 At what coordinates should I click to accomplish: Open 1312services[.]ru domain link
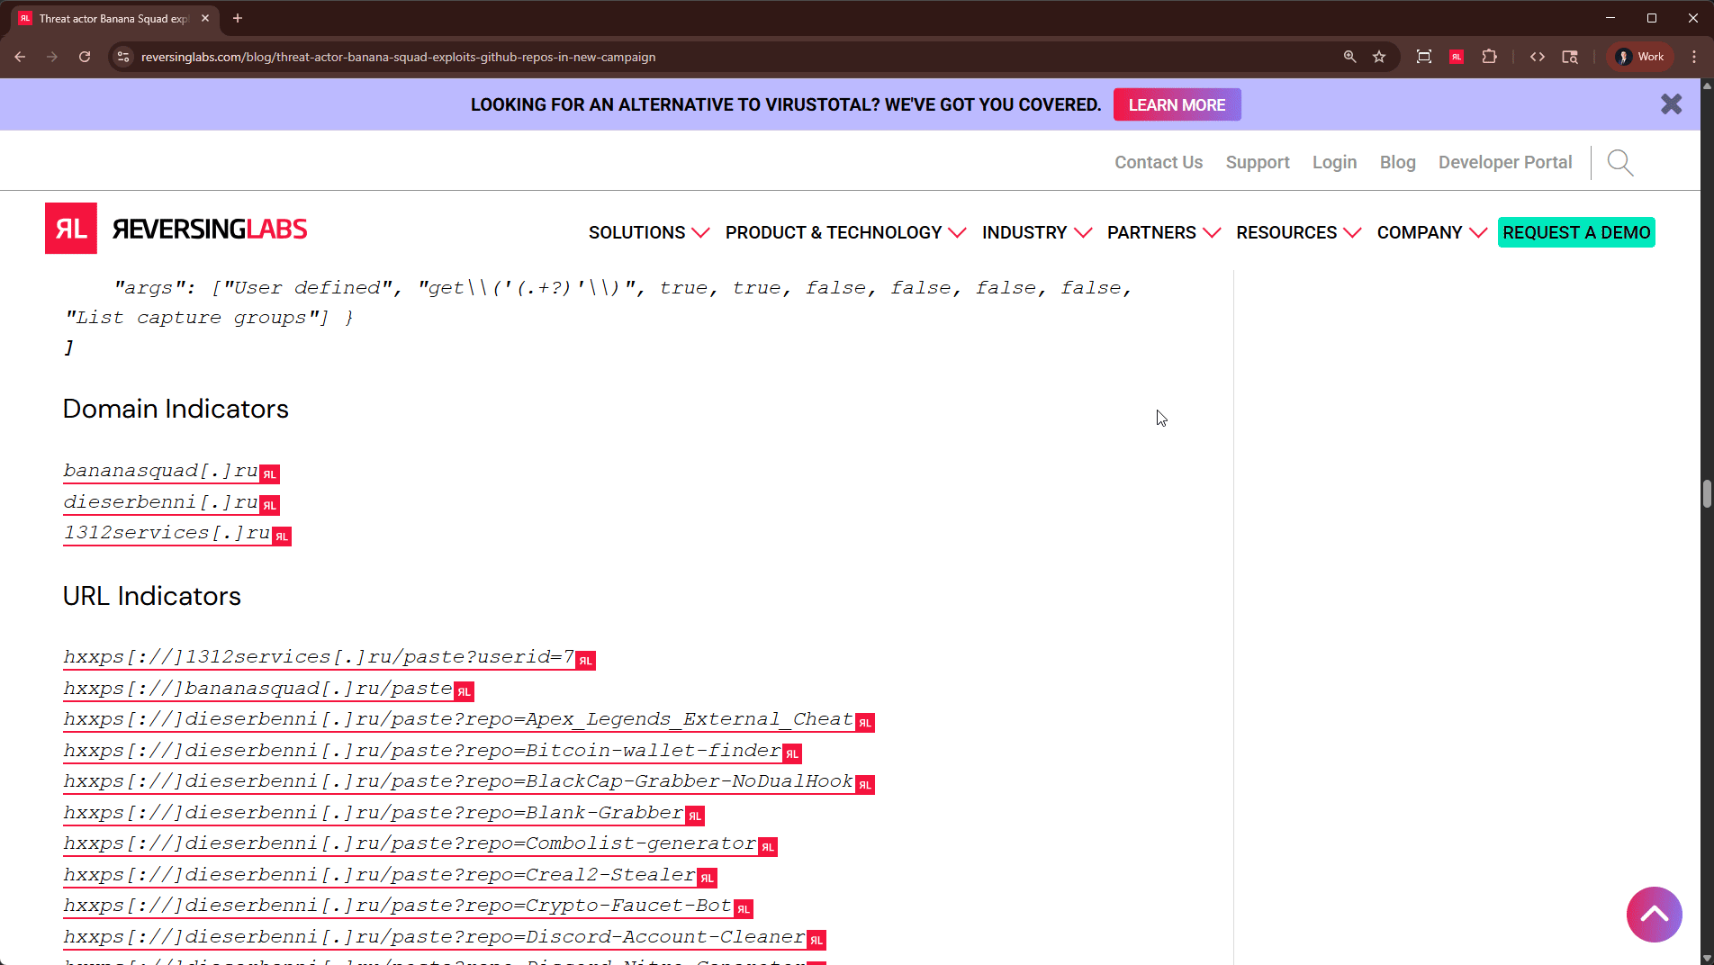tap(167, 533)
